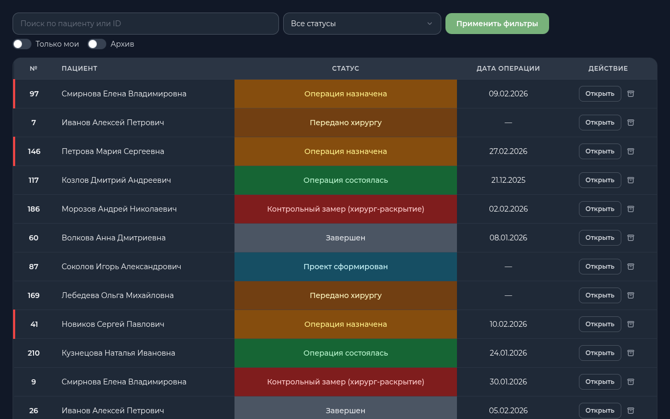
Task: Click the 'Дата операции' column header
Action: [508, 69]
